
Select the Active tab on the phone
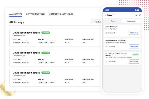(x=113, y=21)
